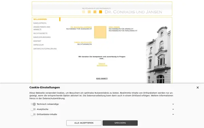Viewport: 204px width, 128px height.
Task: Follow the Erbrecht link
Action: (x=102, y=63)
